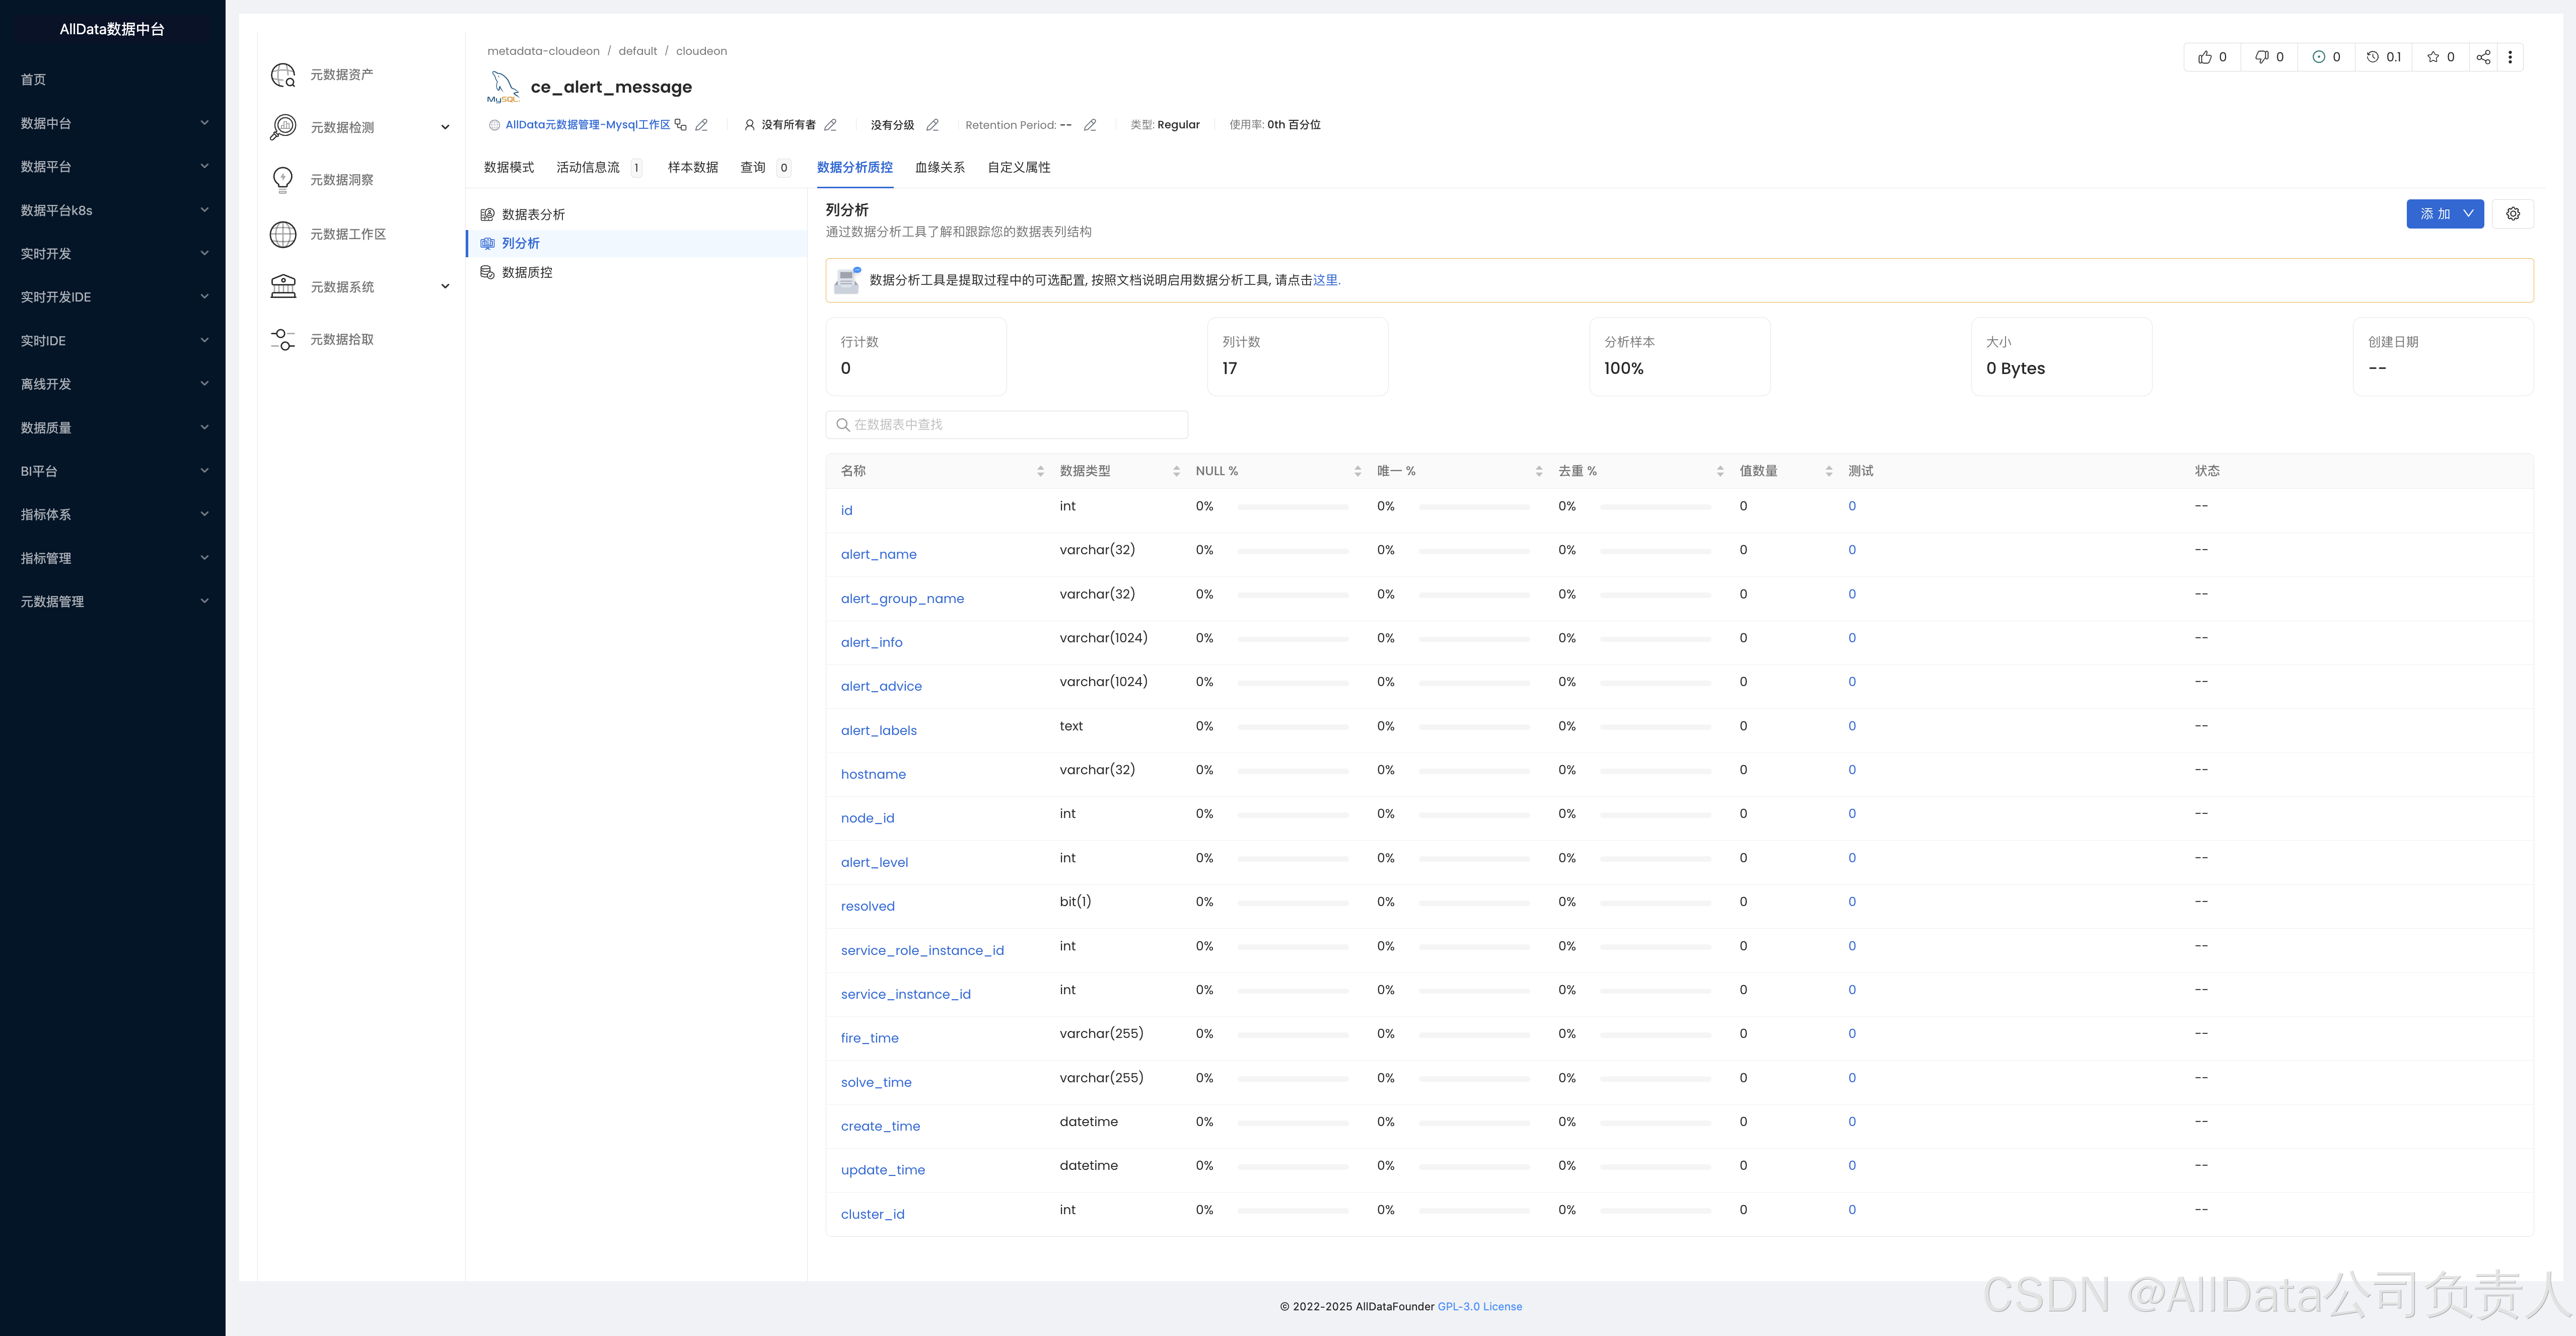This screenshot has height=1336, width=2576.
Task: Click the thumbs-up like icon
Action: coord(2204,57)
